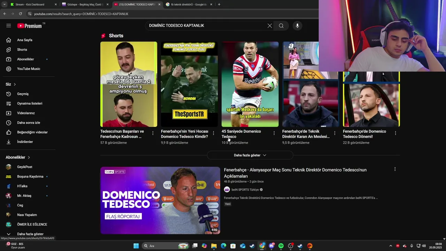446x251 pixels.
Task: Open the browser tab list dropdown arrow
Action: (4, 5)
